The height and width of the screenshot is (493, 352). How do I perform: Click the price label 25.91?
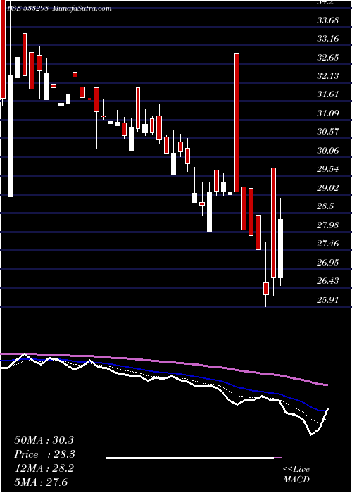[x=327, y=300]
